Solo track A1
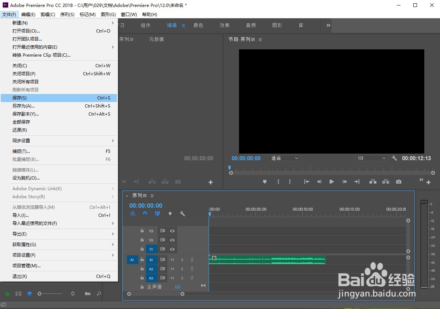This screenshot has height=309, width=440. [x=182, y=260]
